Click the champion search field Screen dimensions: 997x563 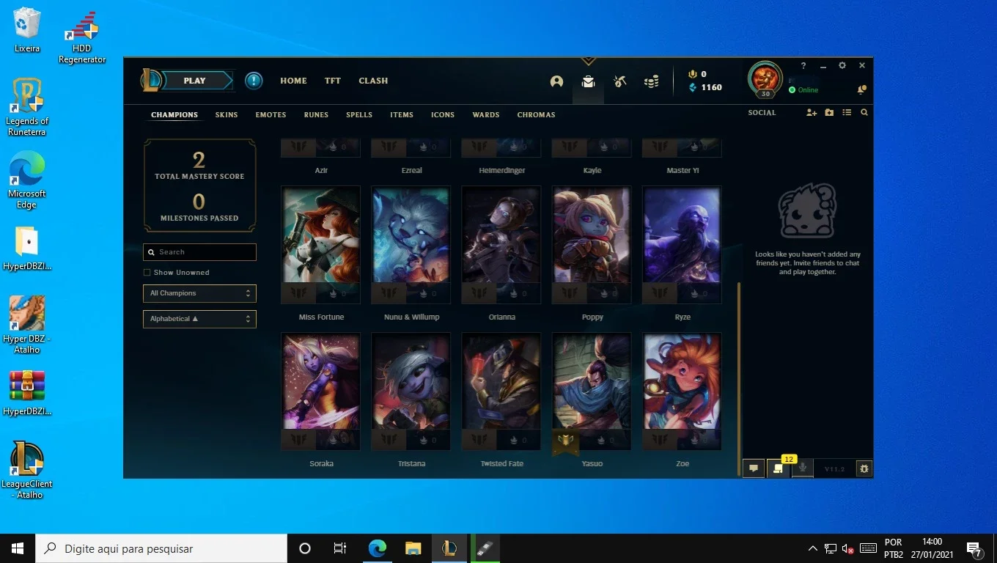[199, 252]
